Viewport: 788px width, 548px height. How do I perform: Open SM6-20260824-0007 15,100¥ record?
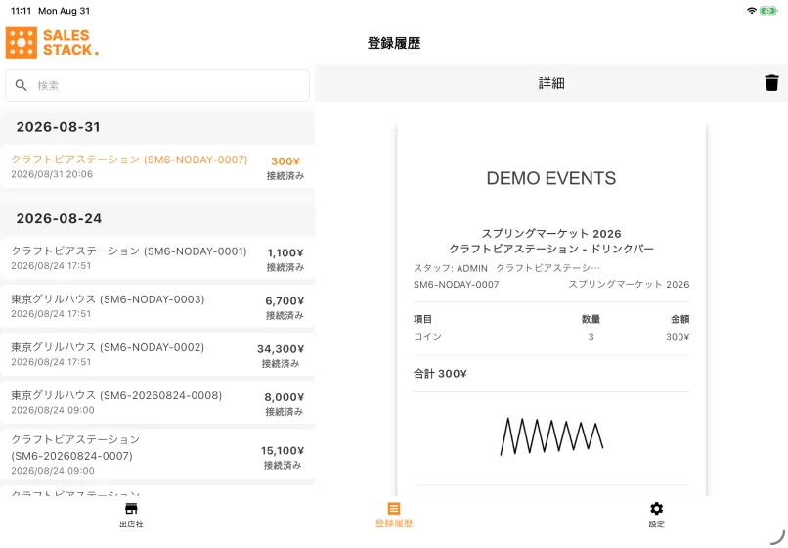157,454
